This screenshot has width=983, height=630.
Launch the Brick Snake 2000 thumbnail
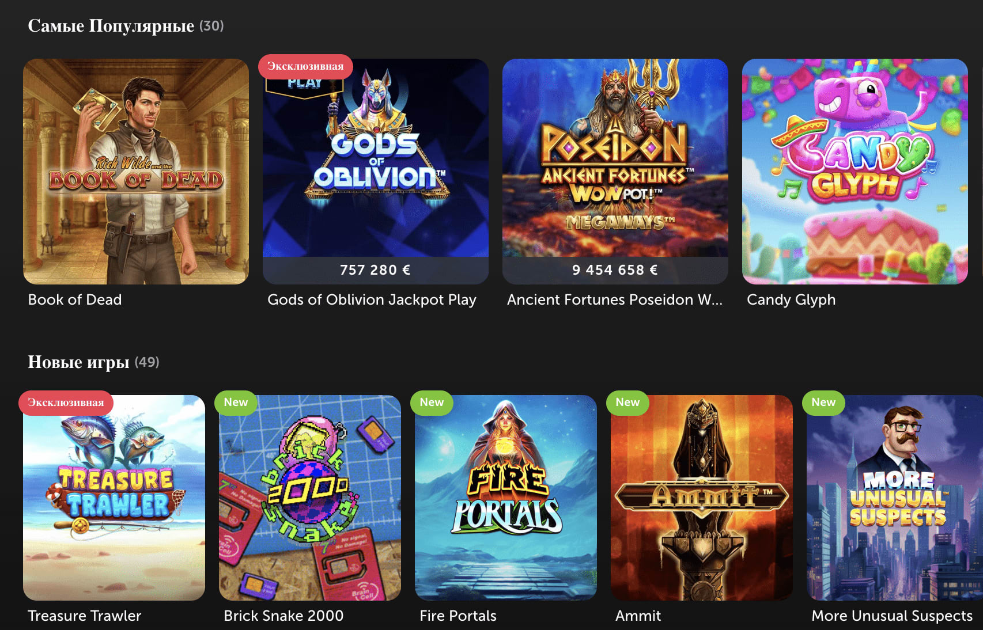coord(310,498)
